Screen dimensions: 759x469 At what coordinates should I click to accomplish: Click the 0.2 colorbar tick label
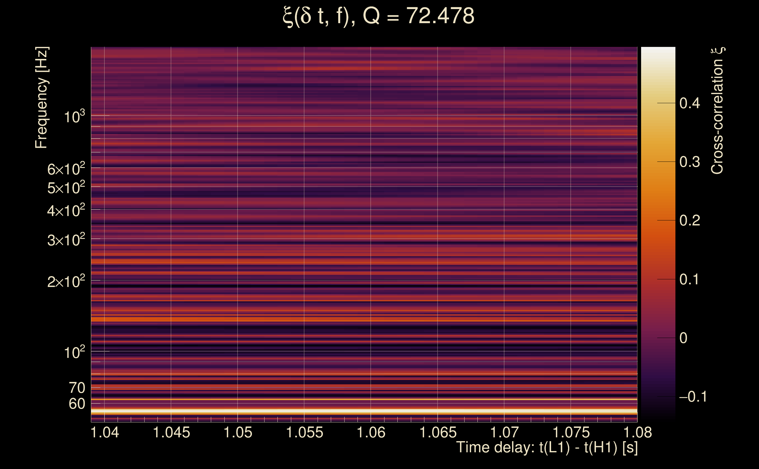pyautogui.click(x=689, y=220)
